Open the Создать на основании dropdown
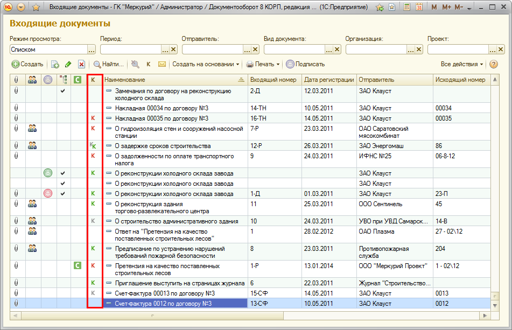 point(206,64)
